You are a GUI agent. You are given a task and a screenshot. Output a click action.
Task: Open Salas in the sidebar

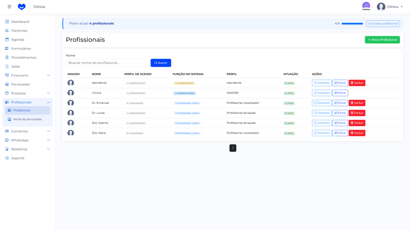point(15,66)
